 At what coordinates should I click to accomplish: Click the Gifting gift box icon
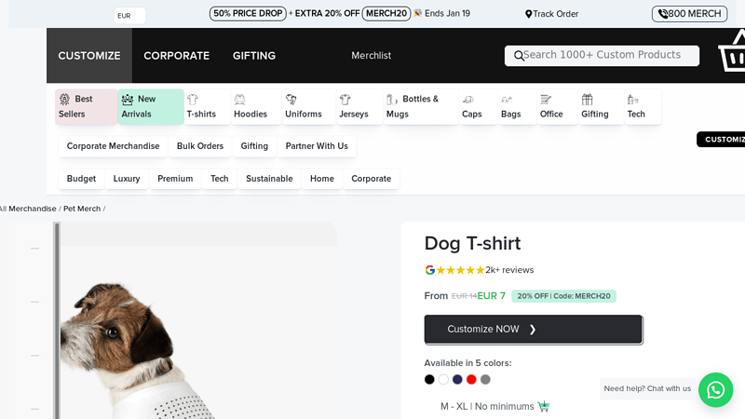[x=588, y=100]
